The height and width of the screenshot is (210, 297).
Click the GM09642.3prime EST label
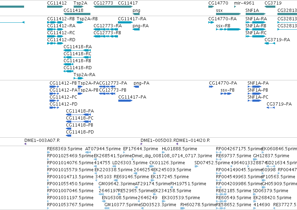coord(117,184)
